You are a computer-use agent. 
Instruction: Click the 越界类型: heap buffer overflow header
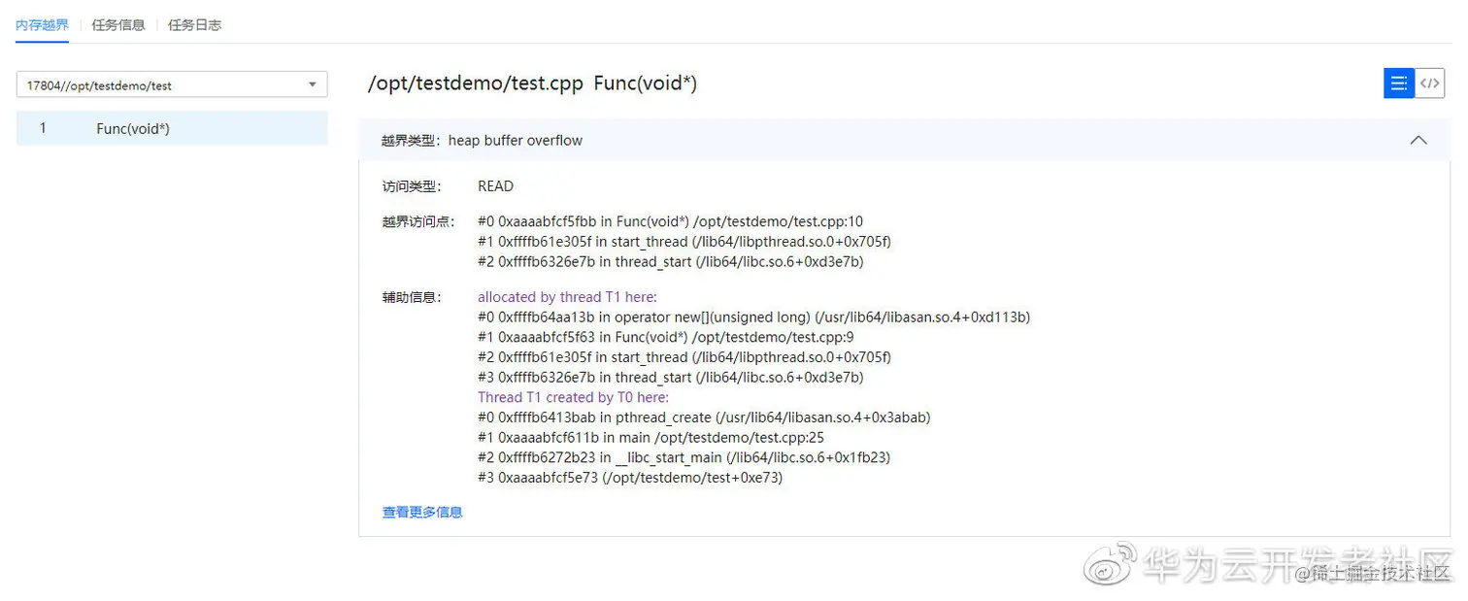pyautogui.click(x=904, y=140)
